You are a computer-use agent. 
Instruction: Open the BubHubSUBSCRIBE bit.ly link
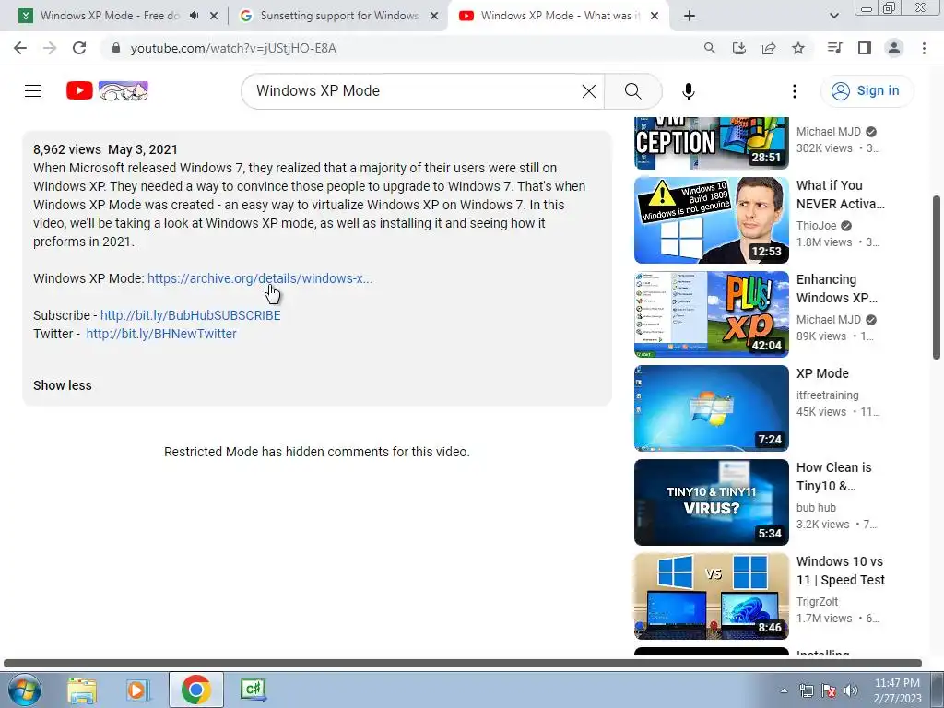(190, 315)
